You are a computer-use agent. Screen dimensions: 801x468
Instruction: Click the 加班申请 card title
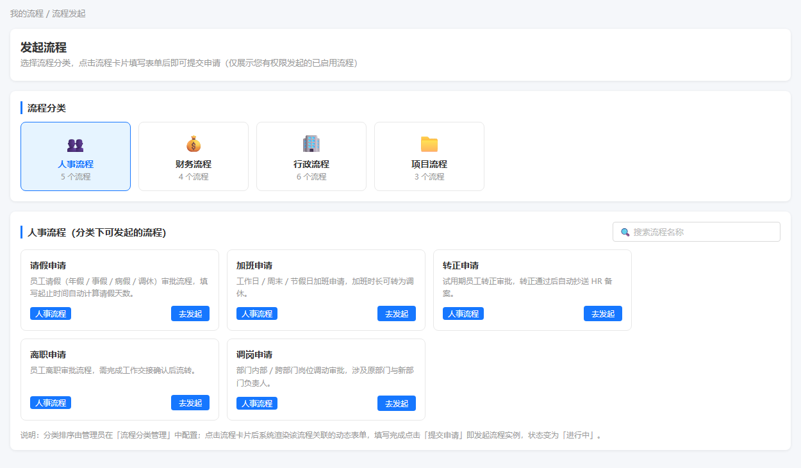click(x=254, y=265)
